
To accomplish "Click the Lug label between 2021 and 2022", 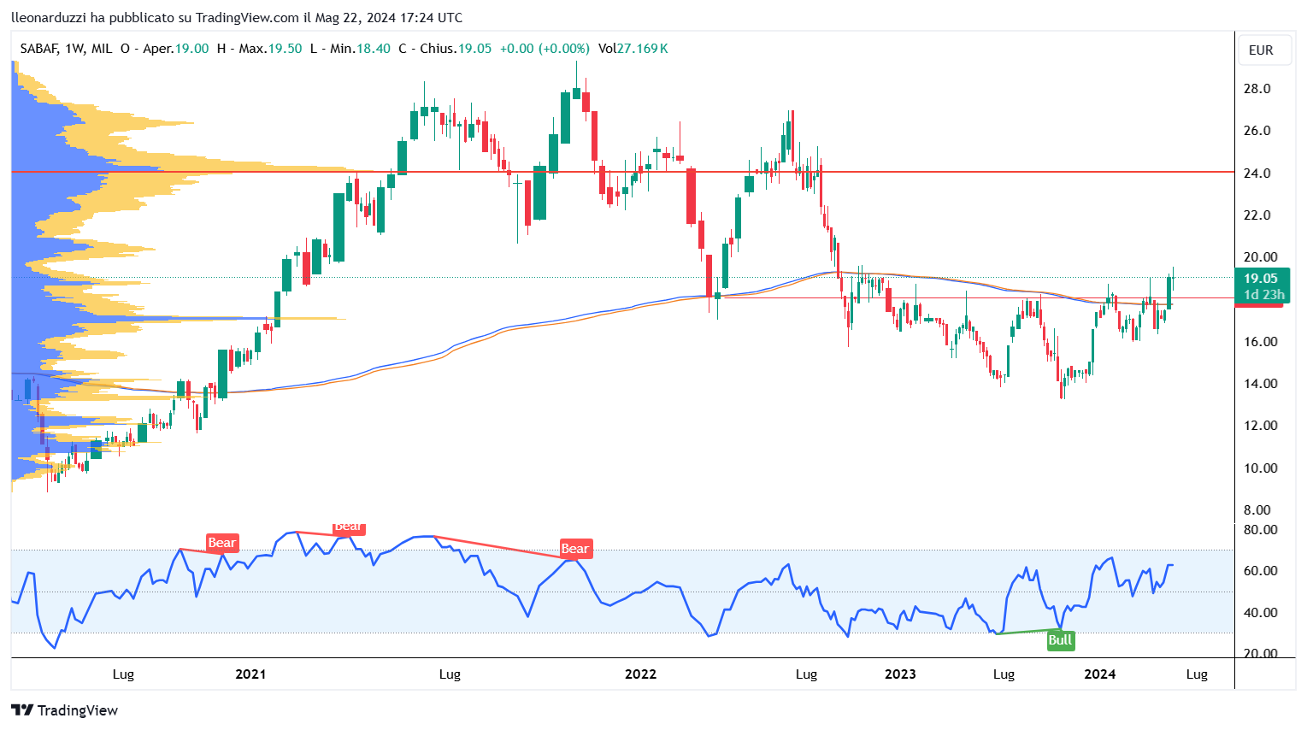I will pos(450,674).
